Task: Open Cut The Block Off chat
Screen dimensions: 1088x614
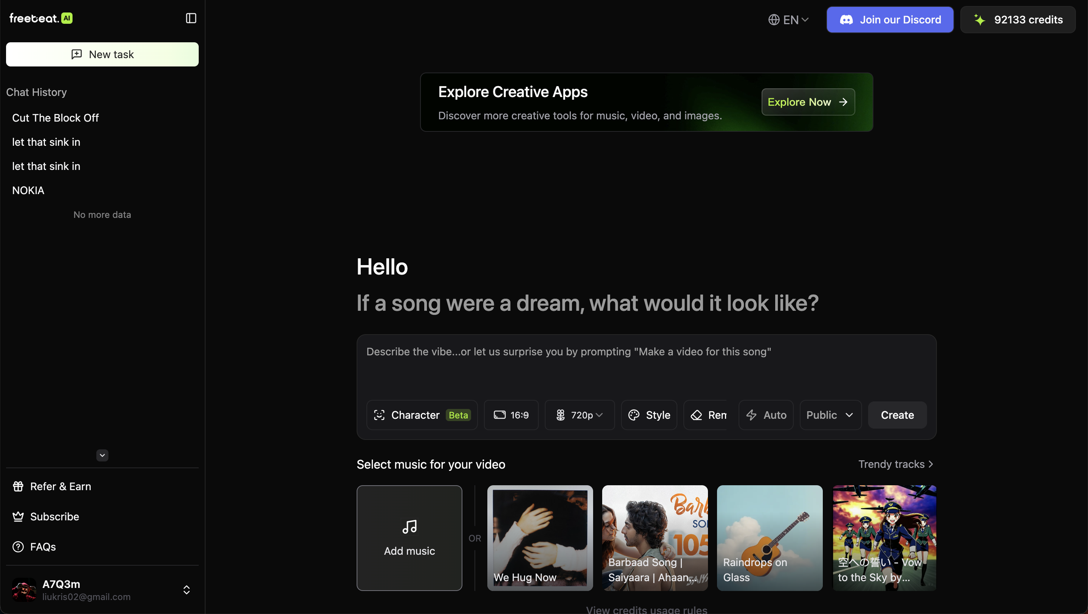Action: tap(55, 118)
